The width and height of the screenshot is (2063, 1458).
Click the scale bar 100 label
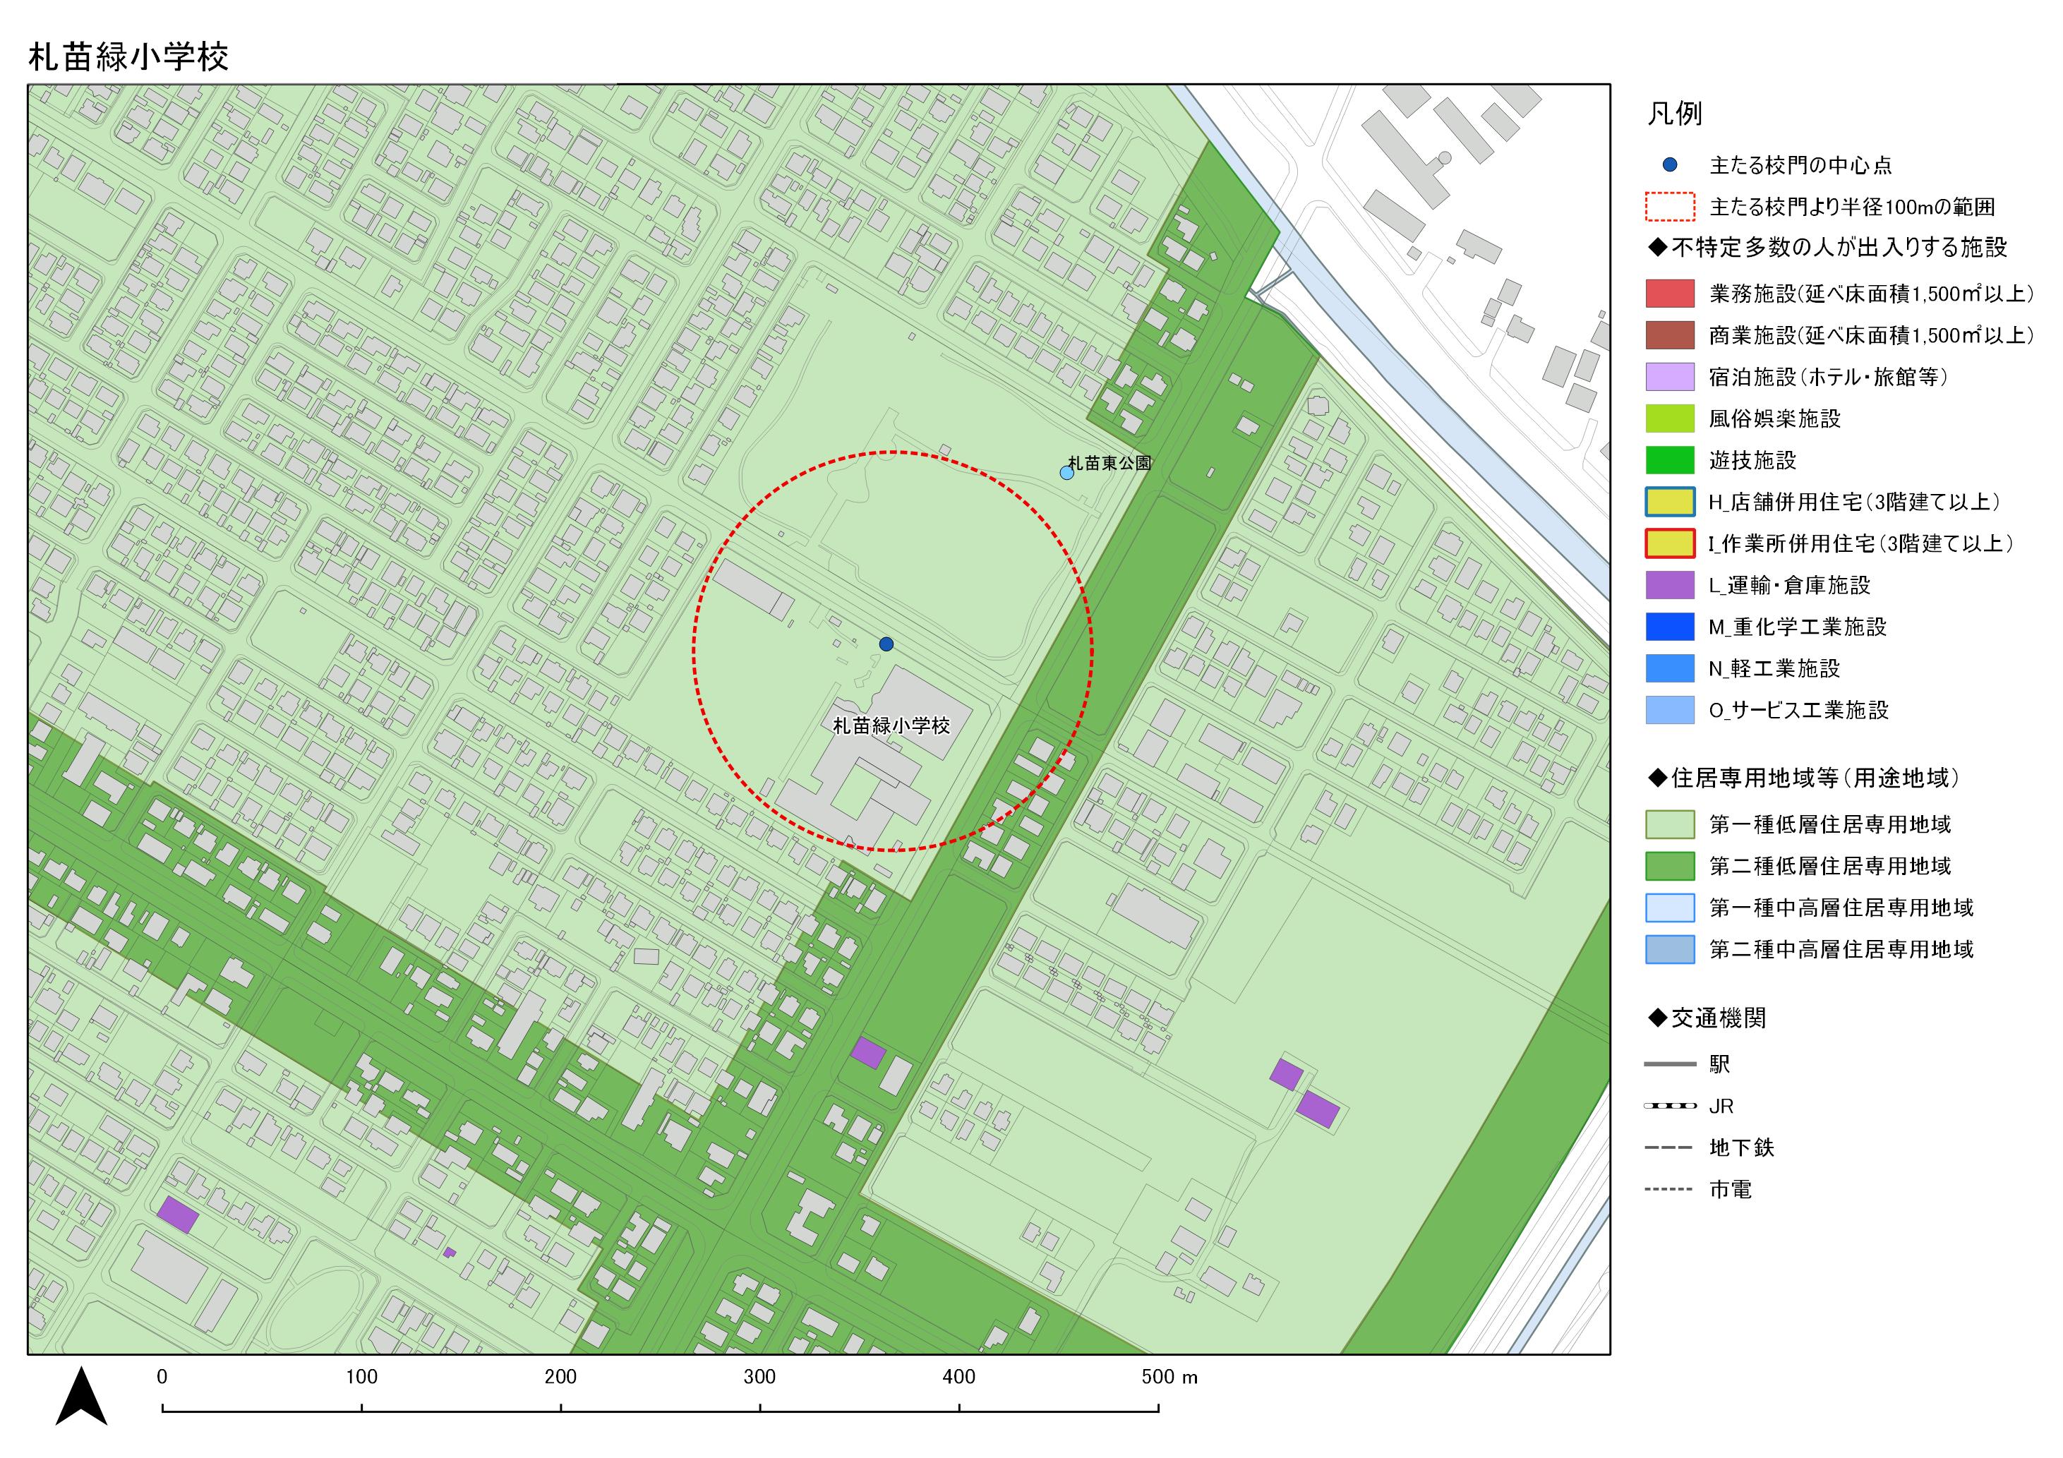361,1377
